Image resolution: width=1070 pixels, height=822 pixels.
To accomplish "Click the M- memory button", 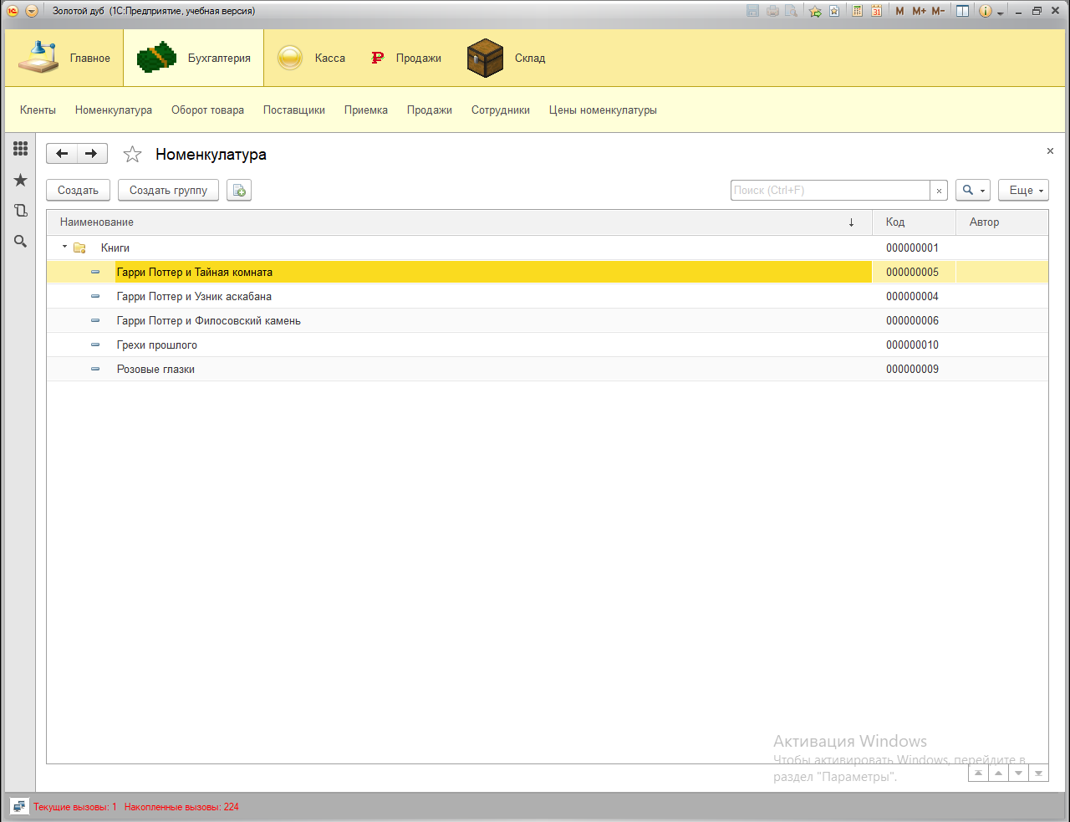I will (x=938, y=11).
